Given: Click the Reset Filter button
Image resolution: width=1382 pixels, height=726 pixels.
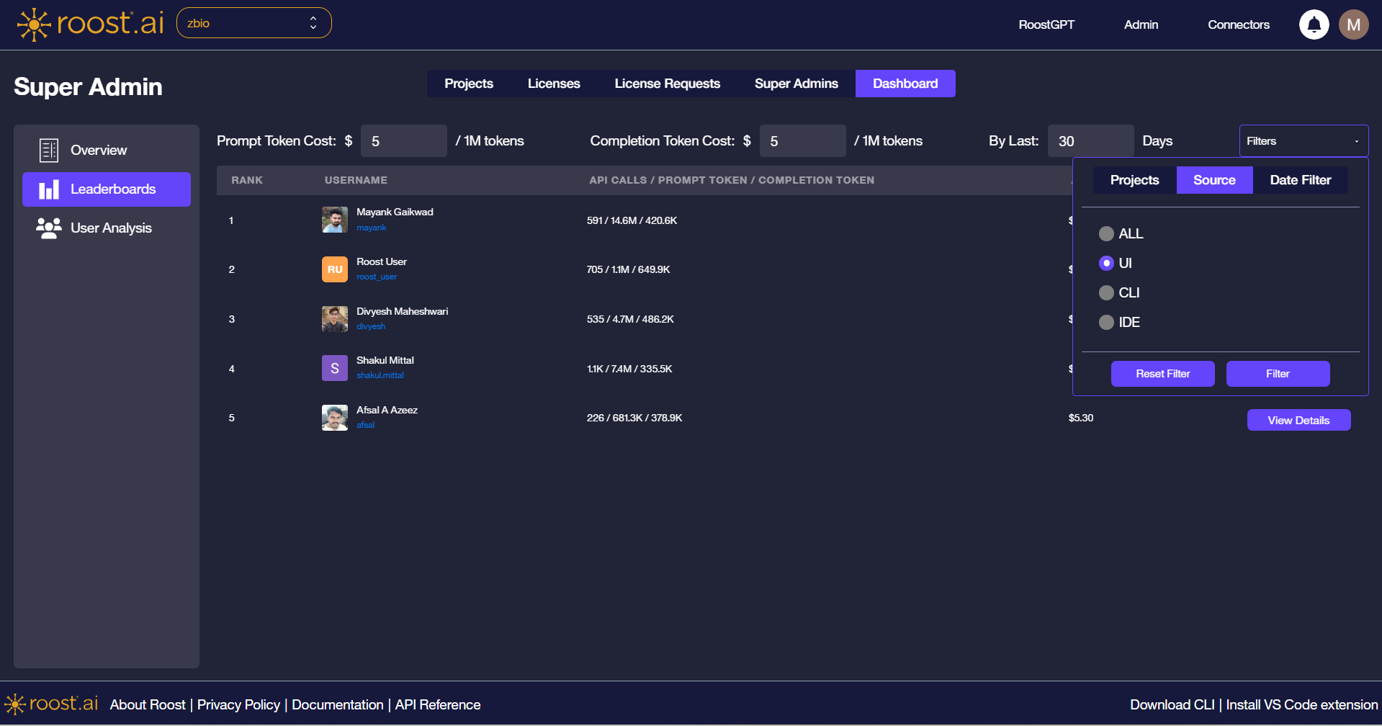Looking at the screenshot, I should pyautogui.click(x=1162, y=373).
